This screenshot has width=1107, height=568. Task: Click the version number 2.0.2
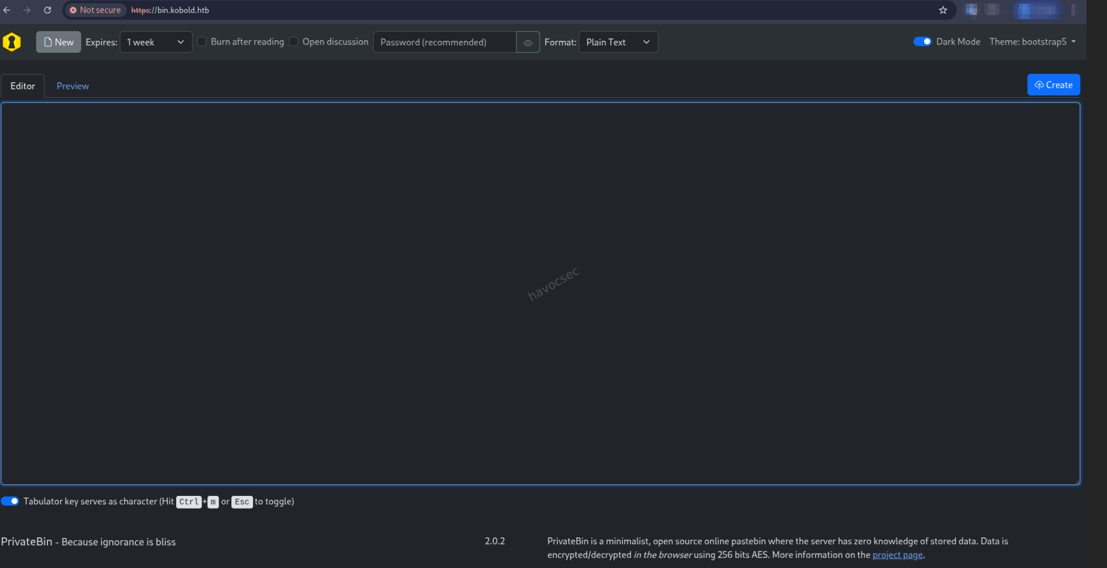[x=495, y=541]
